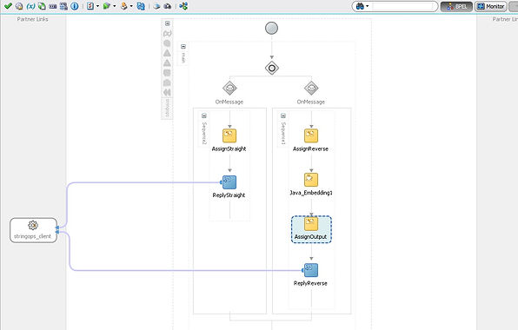This screenshot has width=518, height=330.
Task: Select the process start circle node
Action: pos(271,28)
